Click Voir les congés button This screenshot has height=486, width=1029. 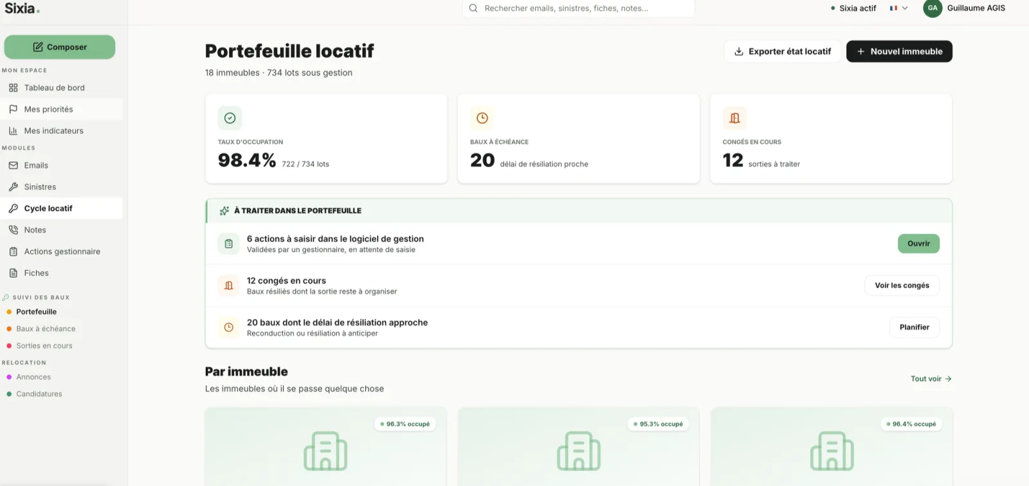click(x=902, y=285)
